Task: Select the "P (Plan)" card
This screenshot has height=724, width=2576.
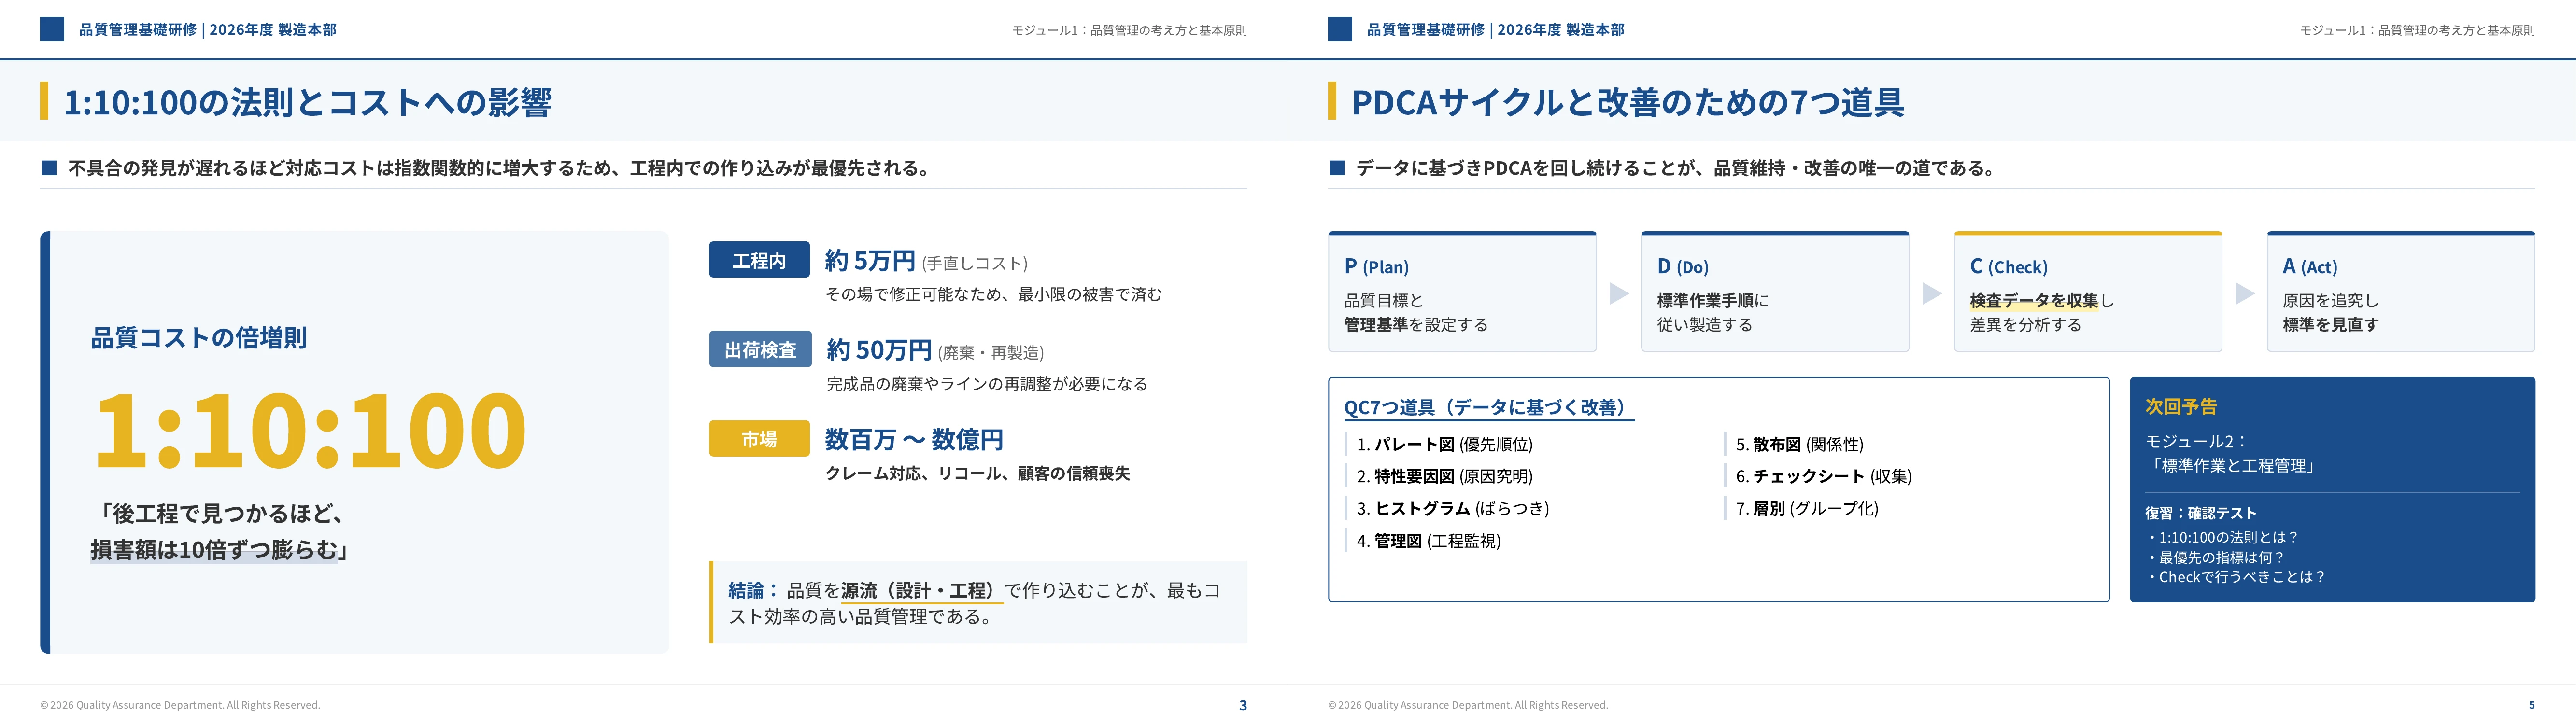Action: tap(1462, 292)
